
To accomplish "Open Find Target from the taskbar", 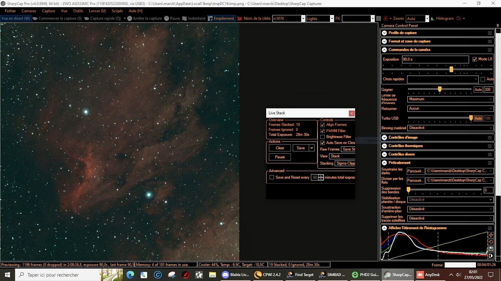I will click(300, 275).
